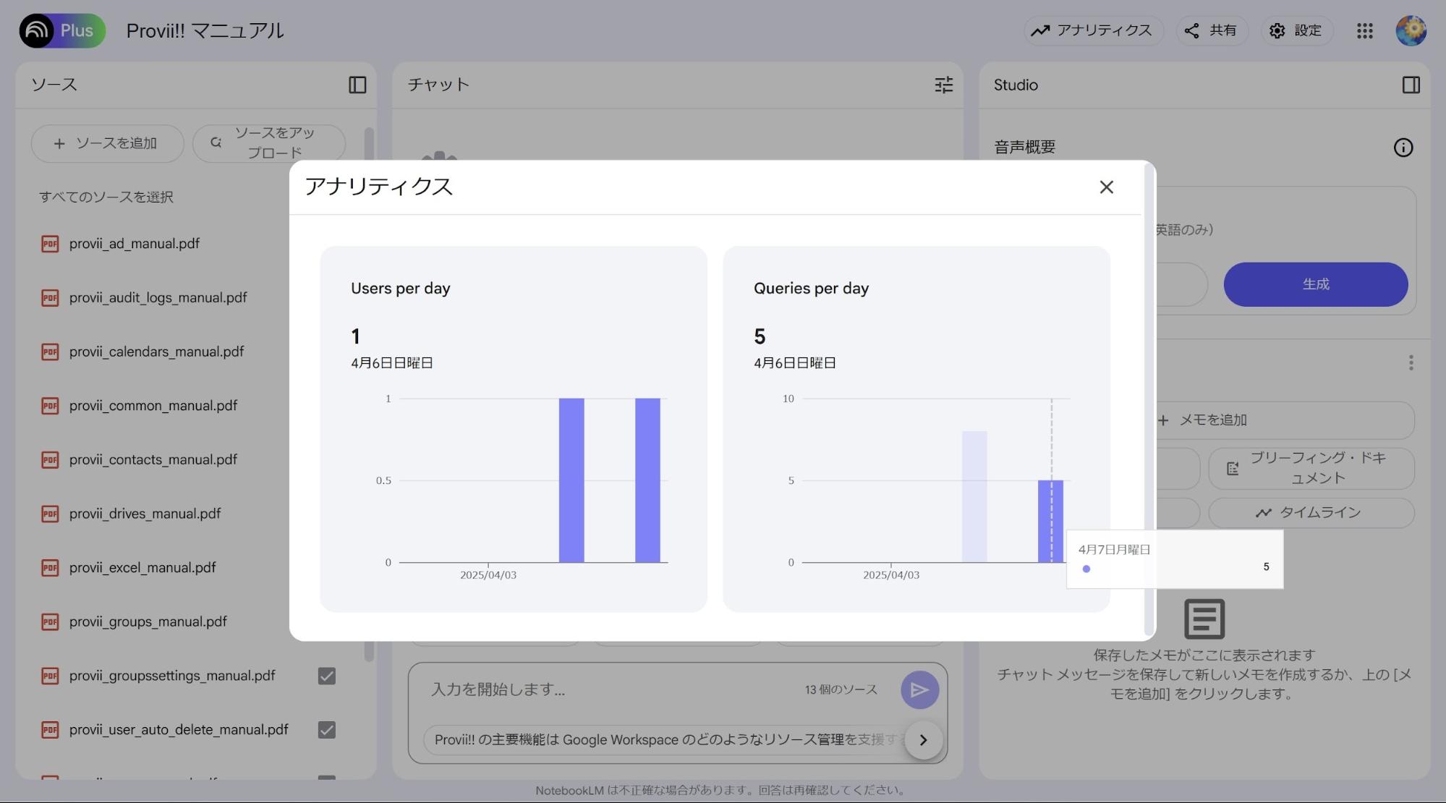Select provii_groups_manual.pdf source

(148, 621)
